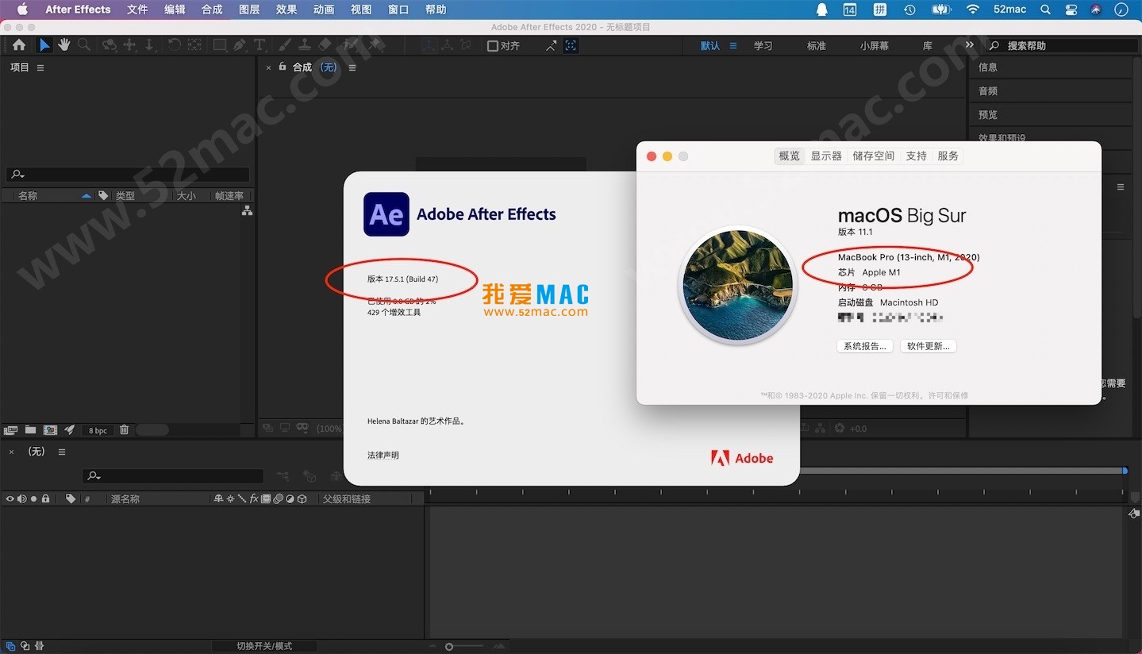Click the QQ penguin icon in menu bar
The width and height of the screenshot is (1142, 654).
tap(821, 10)
